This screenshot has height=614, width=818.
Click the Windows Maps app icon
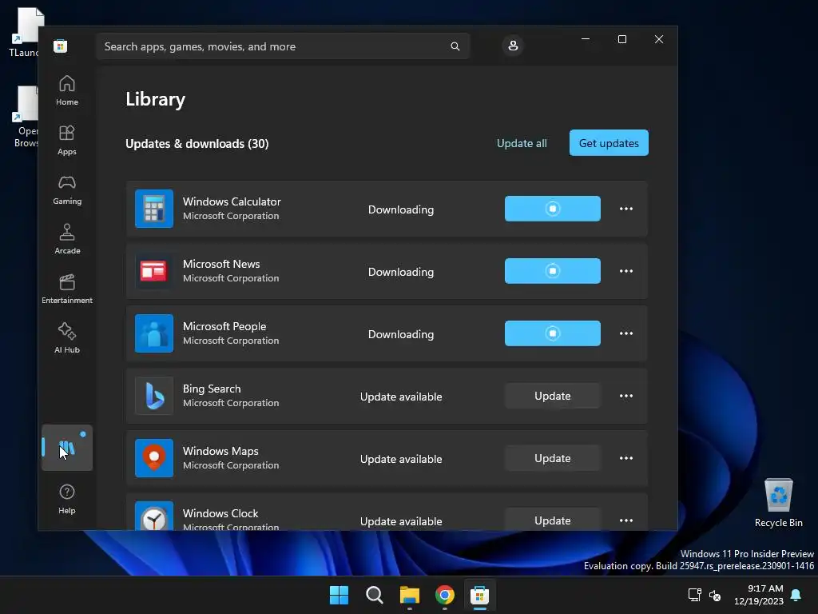pyautogui.click(x=154, y=458)
